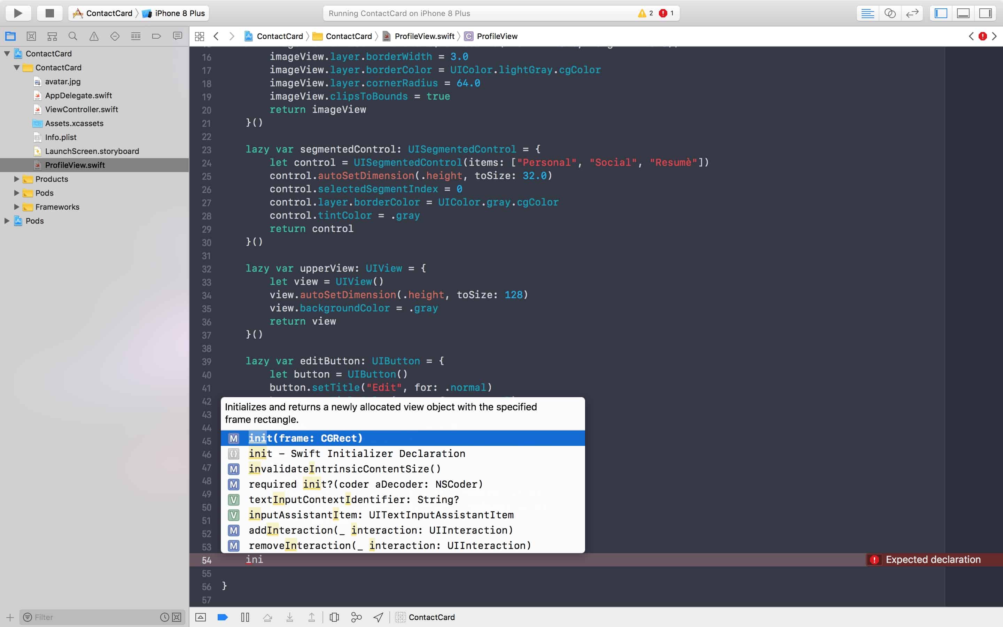Click the Simulate Location arrow icon
The width and height of the screenshot is (1003, 627).
point(378,617)
